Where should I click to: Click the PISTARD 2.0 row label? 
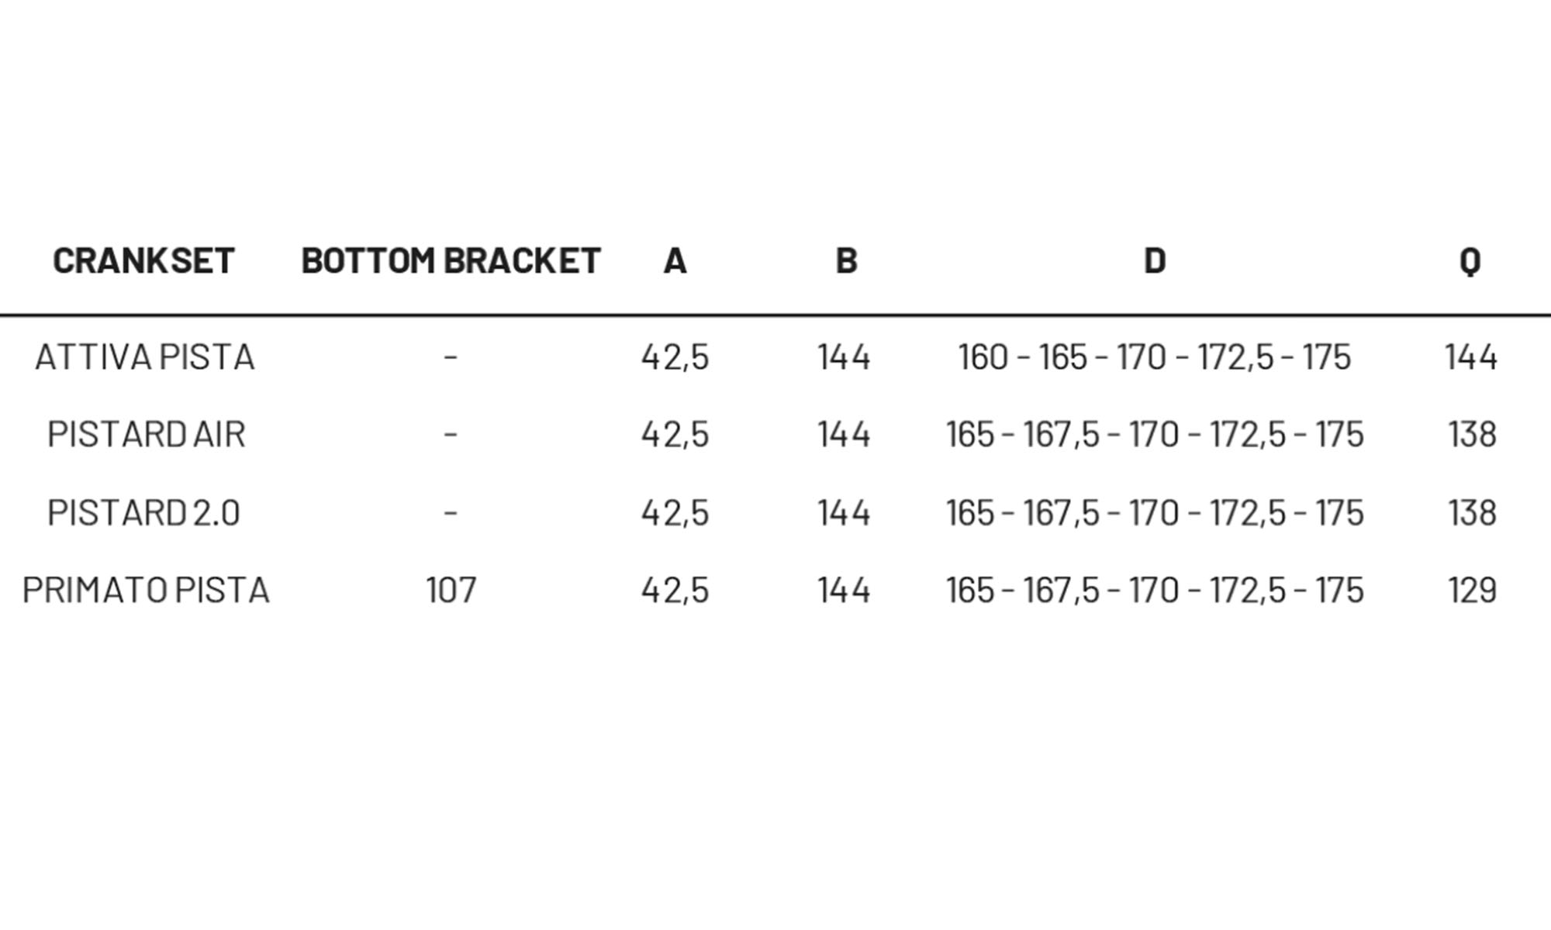click(x=143, y=513)
